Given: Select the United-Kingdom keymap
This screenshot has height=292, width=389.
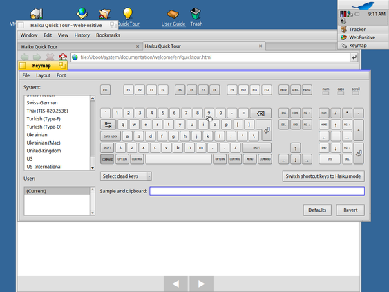Looking at the screenshot, I should click(57, 151).
